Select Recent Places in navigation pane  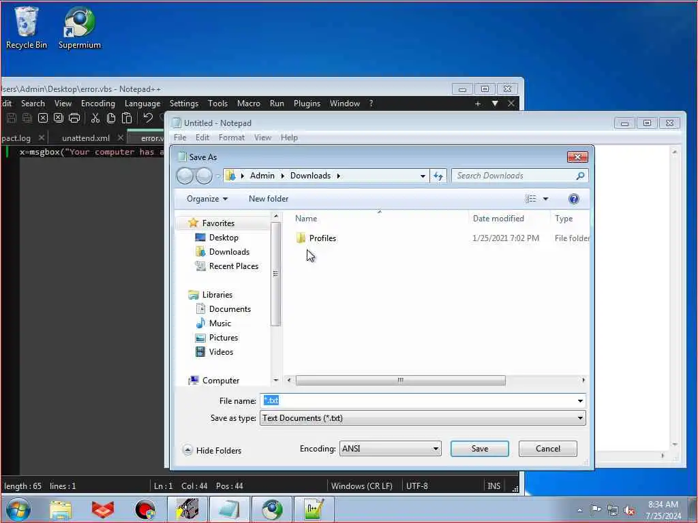tap(226, 266)
